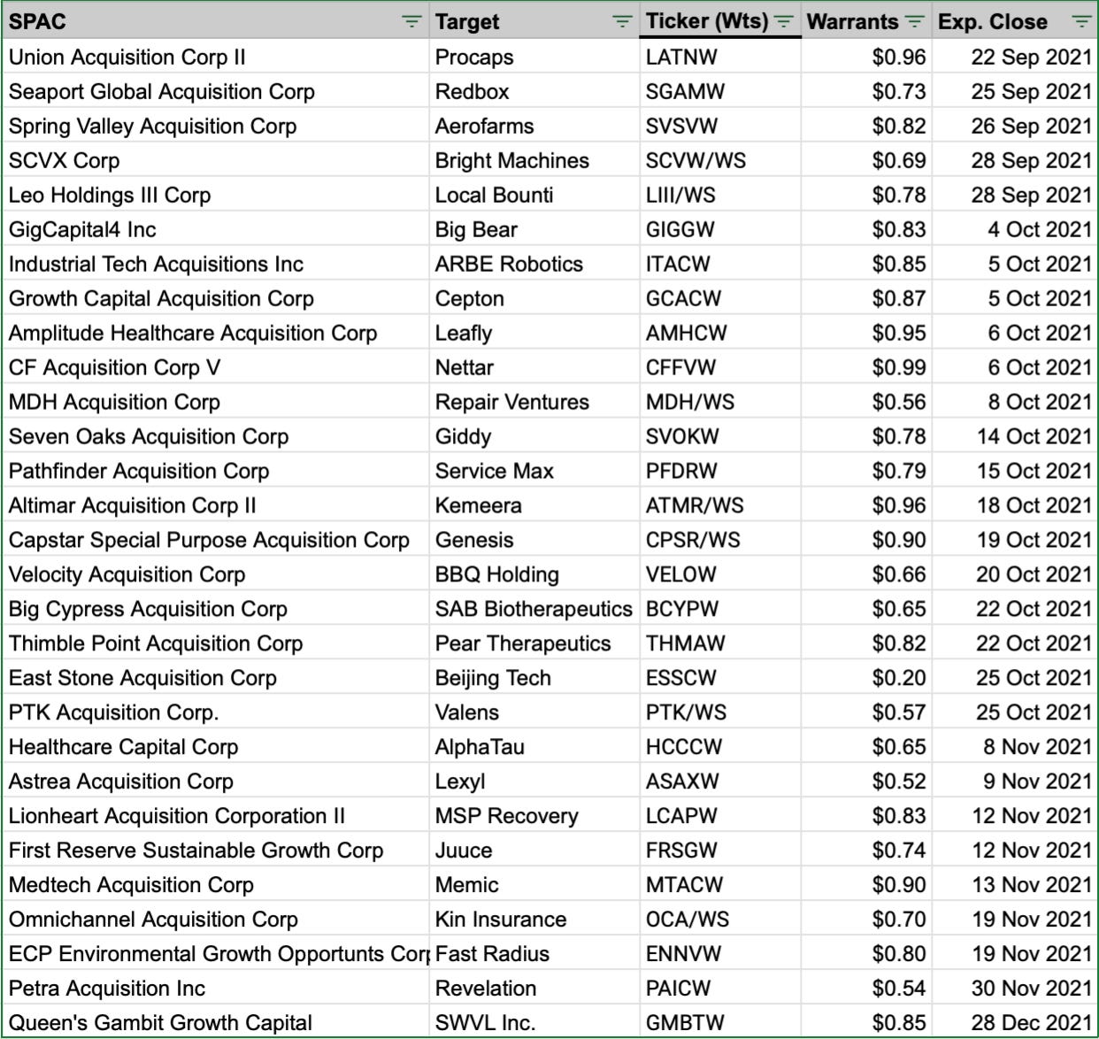The image size is (1099, 1039).
Task: Select the Warrants header cell
Action: (x=866, y=21)
